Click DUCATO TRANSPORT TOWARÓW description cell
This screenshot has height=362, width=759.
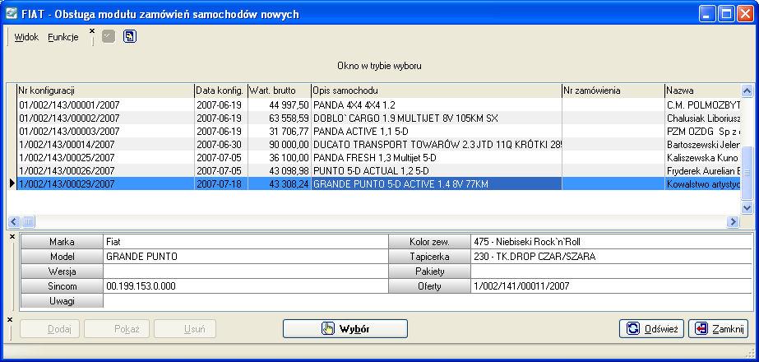(x=436, y=145)
